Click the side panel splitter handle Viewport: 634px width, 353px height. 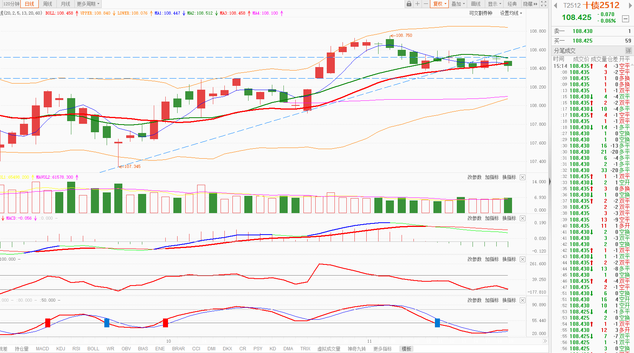(x=550, y=182)
